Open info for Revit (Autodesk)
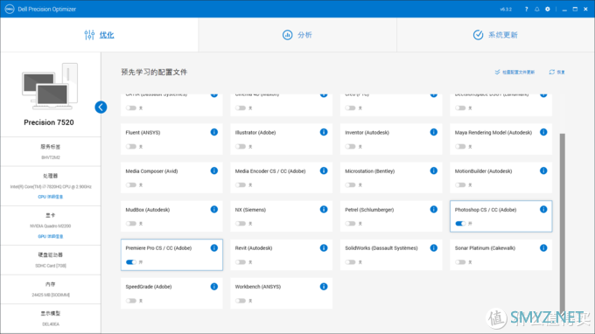The width and height of the screenshot is (595, 334). tap(324, 248)
